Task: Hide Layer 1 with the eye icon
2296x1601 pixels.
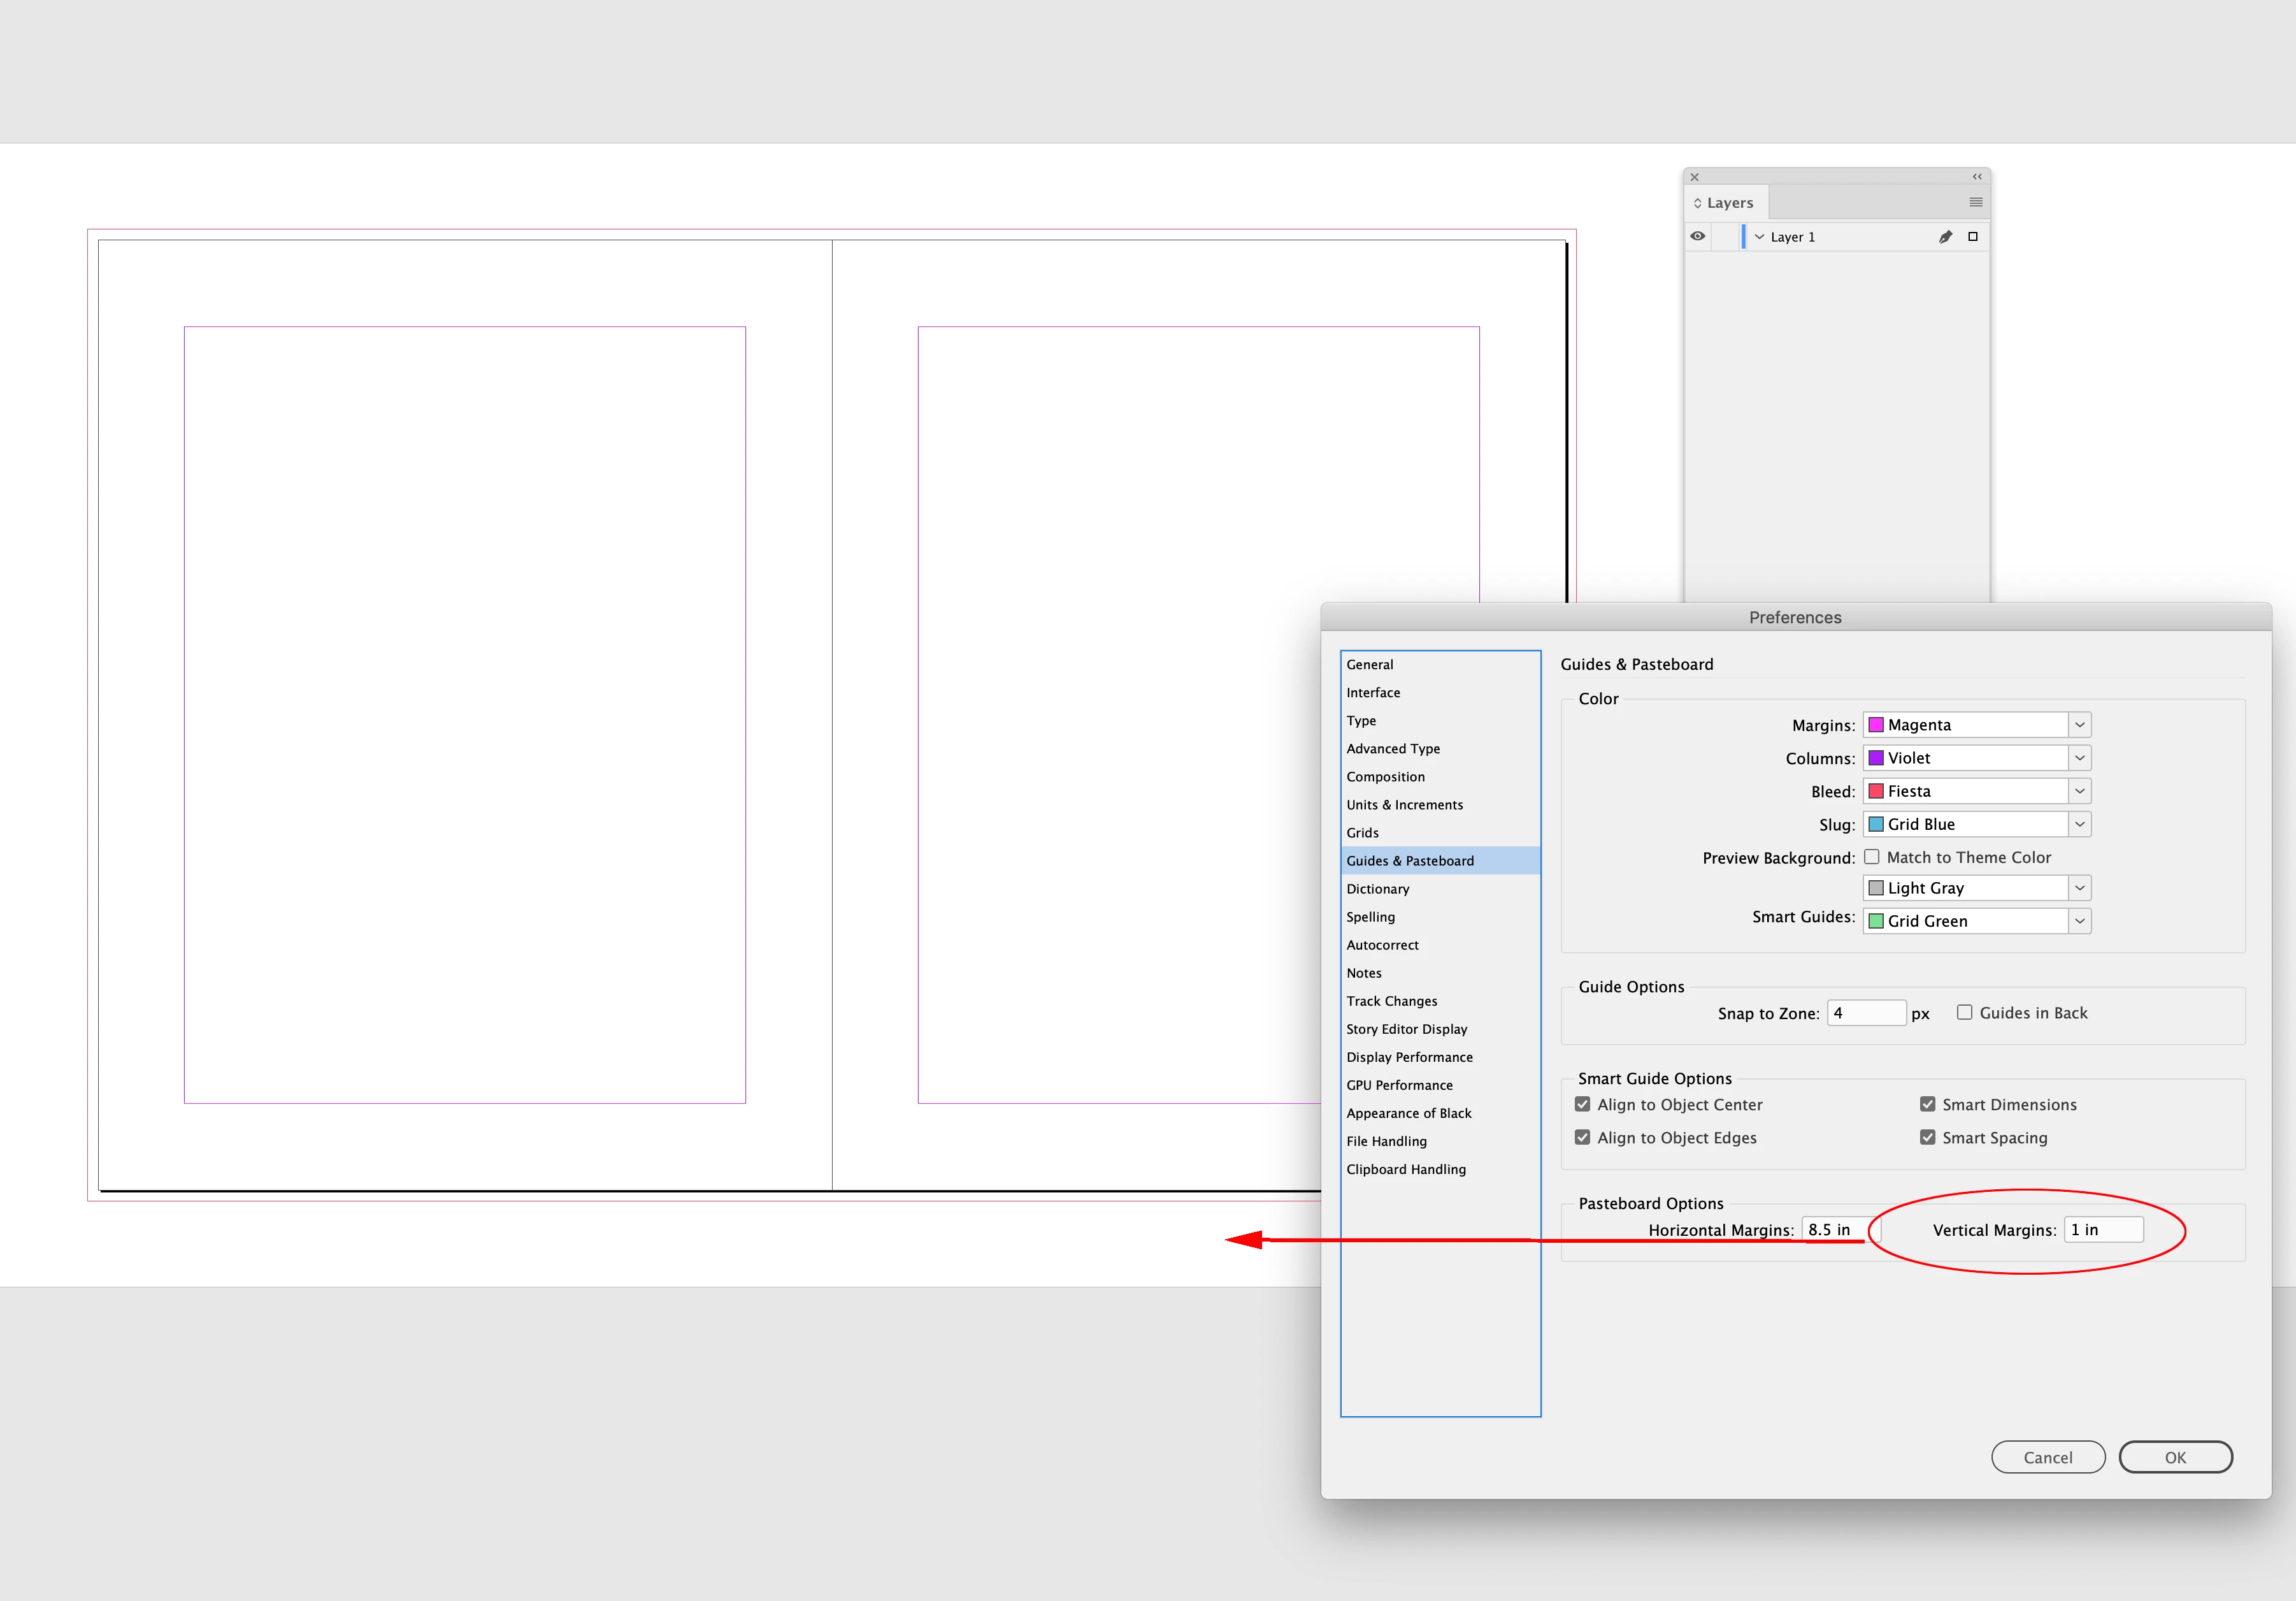Action: click(x=1698, y=236)
